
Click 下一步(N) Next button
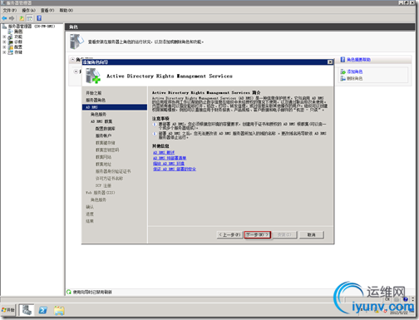pos(258,234)
